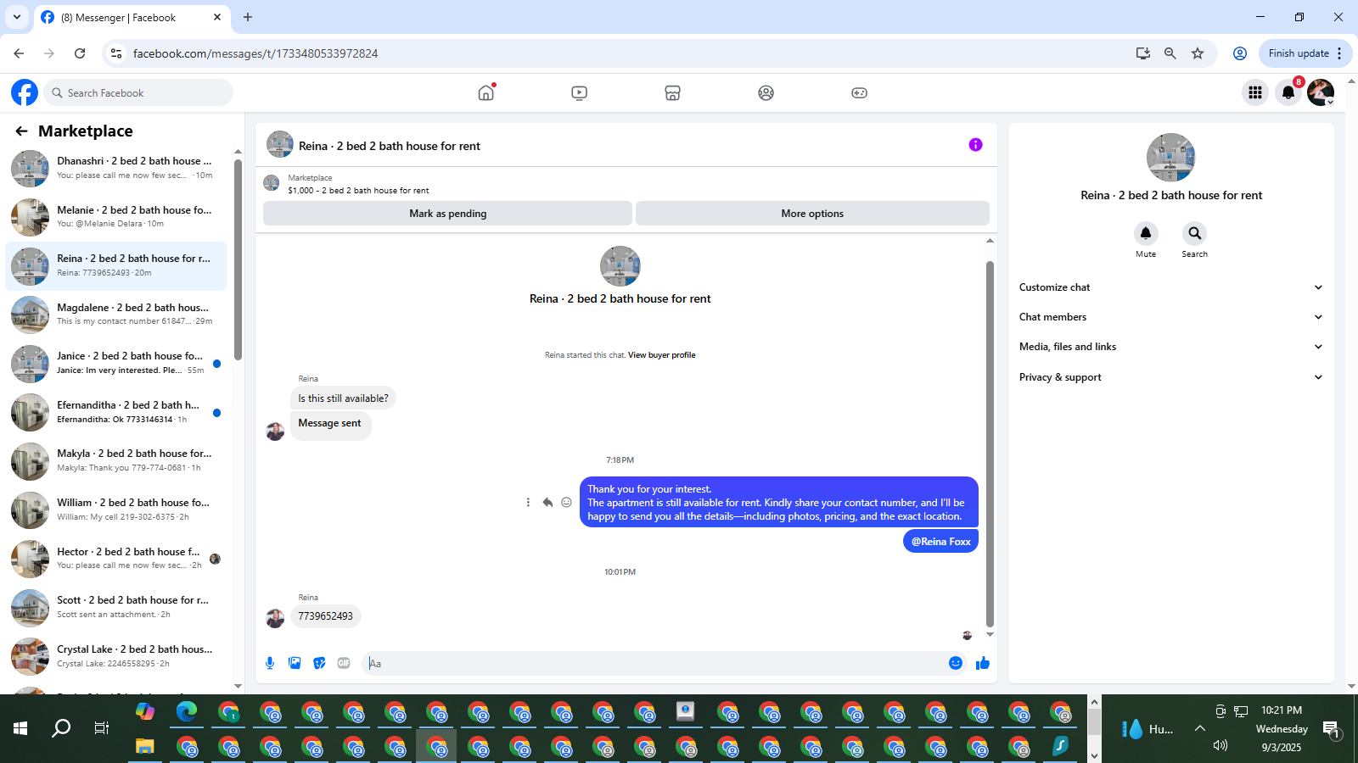Expand Privacy & support section
Image resolution: width=1358 pixels, height=763 pixels.
click(1171, 377)
